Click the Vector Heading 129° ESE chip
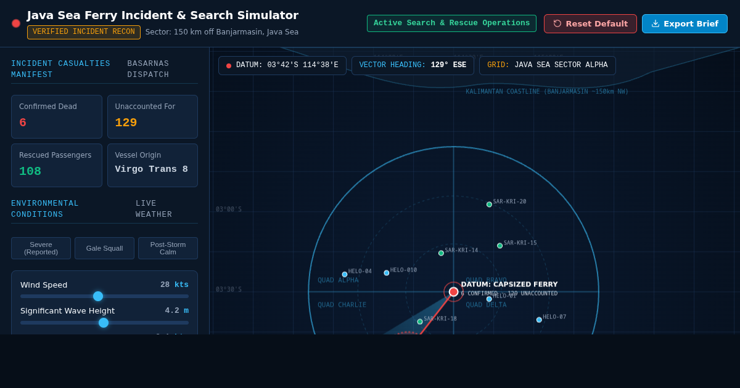The height and width of the screenshot is (388, 740). click(413, 65)
